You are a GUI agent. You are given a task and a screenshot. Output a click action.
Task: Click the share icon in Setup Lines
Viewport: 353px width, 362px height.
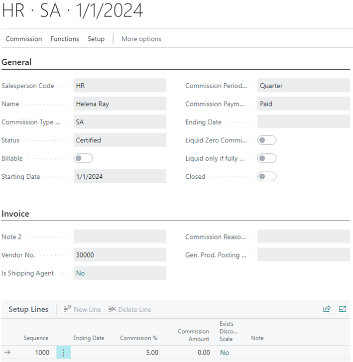click(327, 309)
